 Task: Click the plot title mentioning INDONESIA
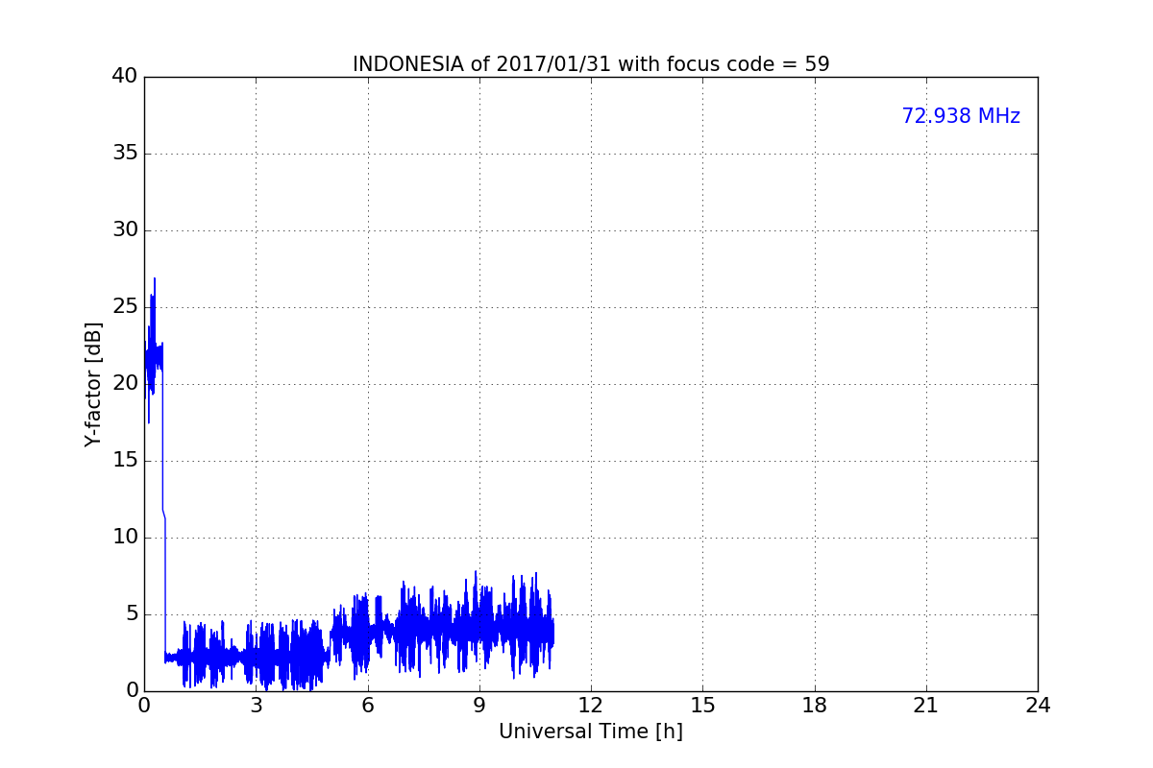591,64
